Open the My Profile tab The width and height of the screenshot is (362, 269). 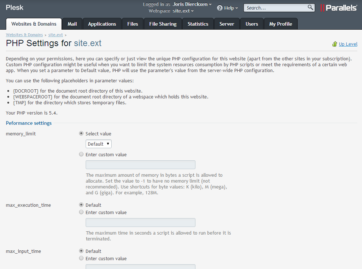280,24
